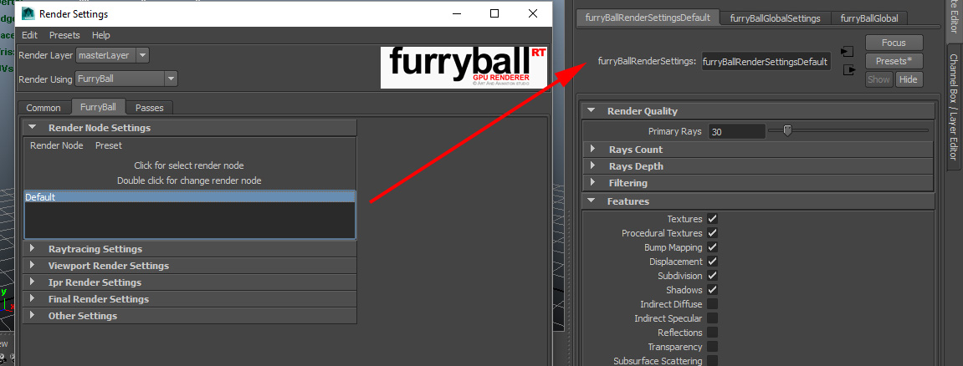
Task: Select the furryBallRenderSettingsDefault tab
Action: click(648, 18)
